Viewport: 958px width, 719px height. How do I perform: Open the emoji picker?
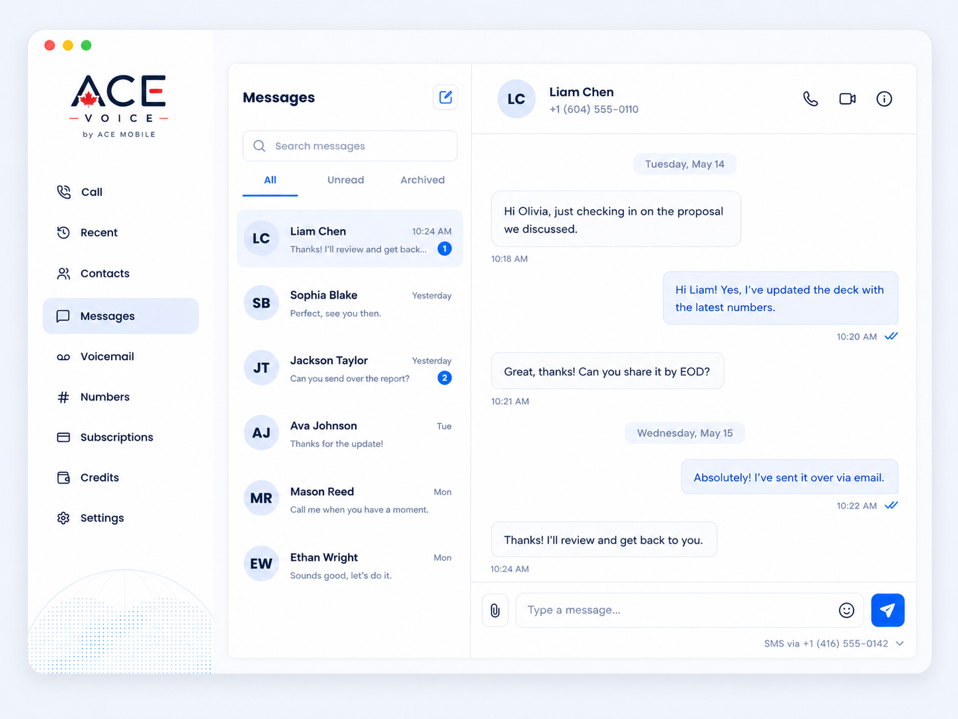click(846, 610)
